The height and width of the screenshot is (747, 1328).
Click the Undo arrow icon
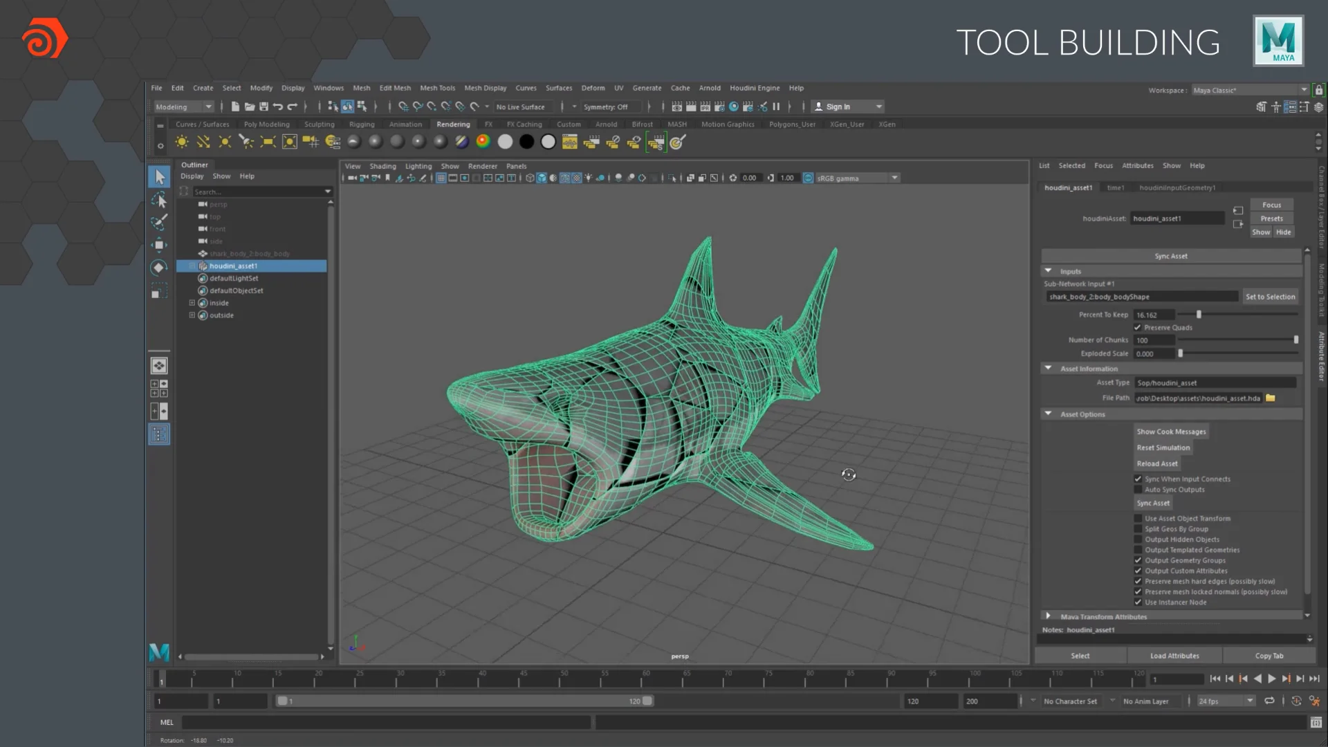coord(277,107)
